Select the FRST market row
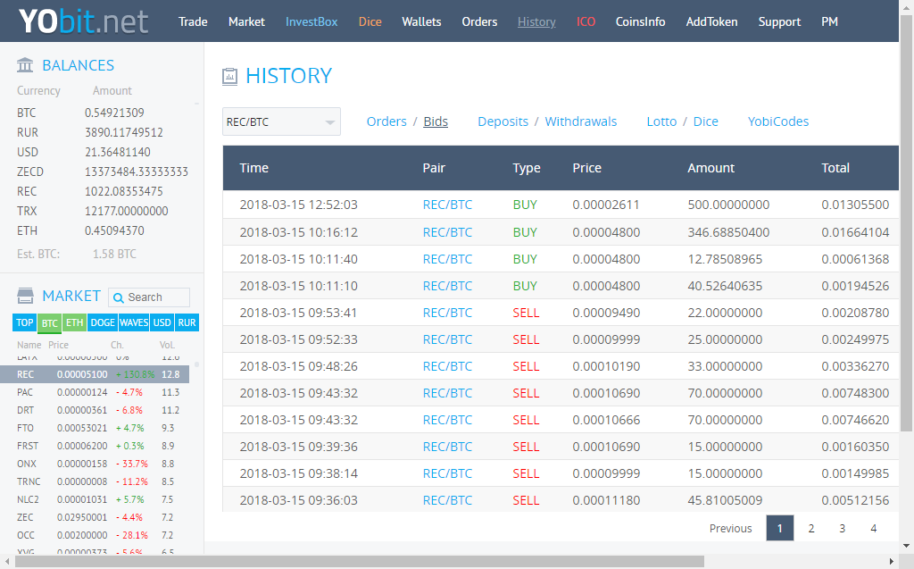This screenshot has width=914, height=569. [95, 446]
